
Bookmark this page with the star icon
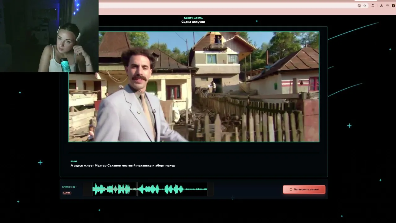pyautogui.click(x=365, y=6)
